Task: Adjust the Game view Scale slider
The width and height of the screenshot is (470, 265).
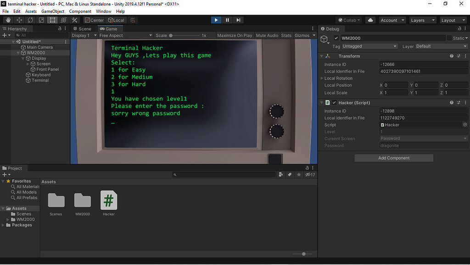Action: [x=171, y=35]
